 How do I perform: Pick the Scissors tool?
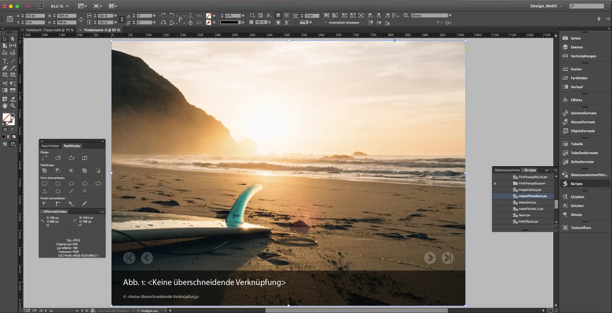[x=5, y=83]
